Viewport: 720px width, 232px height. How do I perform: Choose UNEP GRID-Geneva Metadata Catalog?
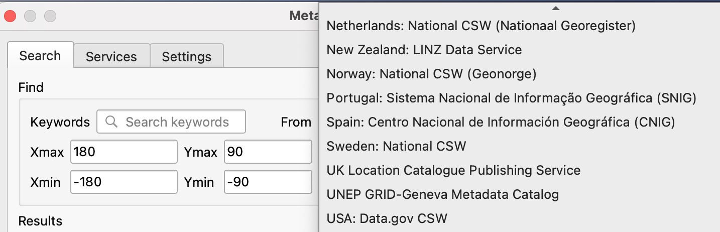442,194
